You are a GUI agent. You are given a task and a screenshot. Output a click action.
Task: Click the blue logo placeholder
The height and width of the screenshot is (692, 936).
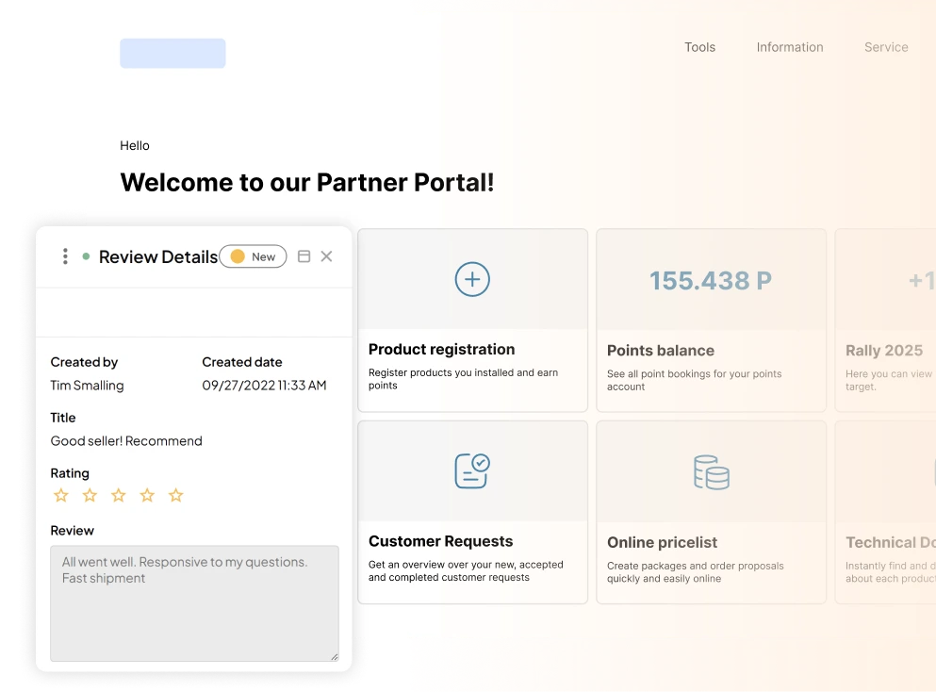point(172,53)
